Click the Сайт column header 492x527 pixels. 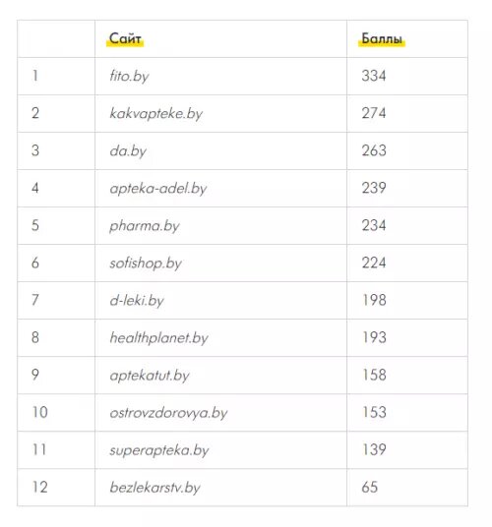pos(125,38)
